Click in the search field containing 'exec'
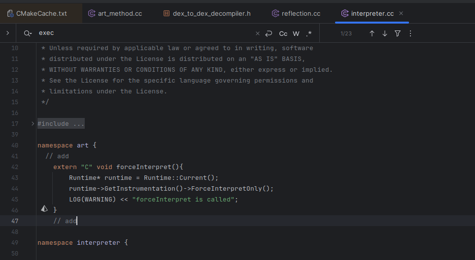 pos(143,33)
